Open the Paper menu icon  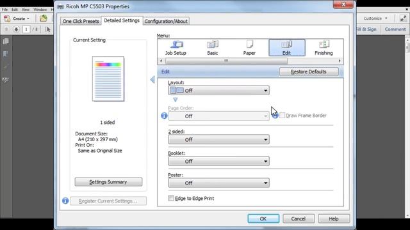(249, 48)
